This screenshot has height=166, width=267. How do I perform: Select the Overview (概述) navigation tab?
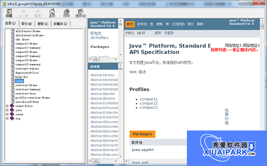coord(130,24)
